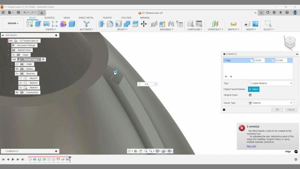Open the Equal Distance type dropdown
The image size is (300, 169).
click(291, 83)
